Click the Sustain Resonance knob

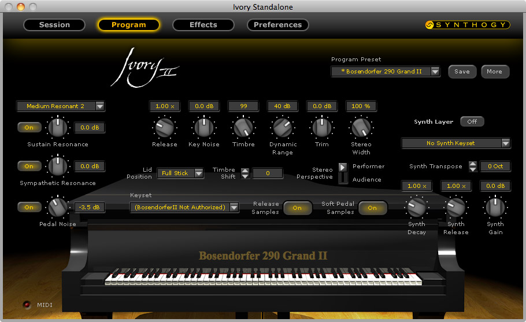point(58,127)
